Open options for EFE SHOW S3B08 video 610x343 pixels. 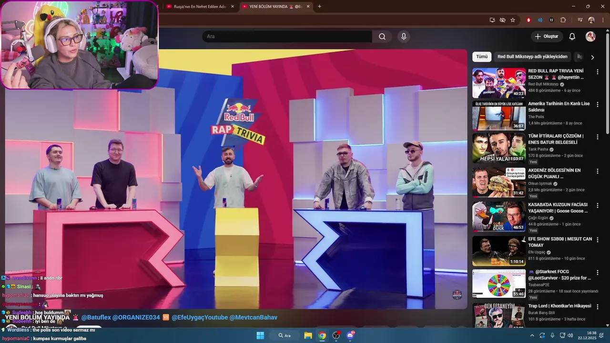(x=598, y=240)
